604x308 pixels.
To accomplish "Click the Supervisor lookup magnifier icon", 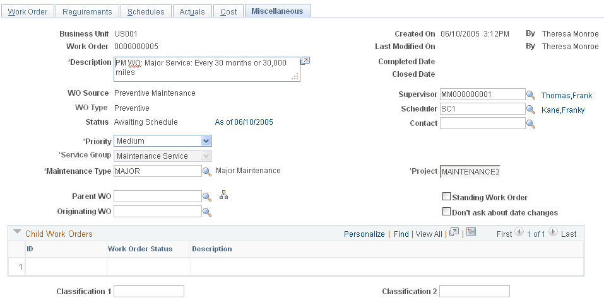I will (x=531, y=94).
